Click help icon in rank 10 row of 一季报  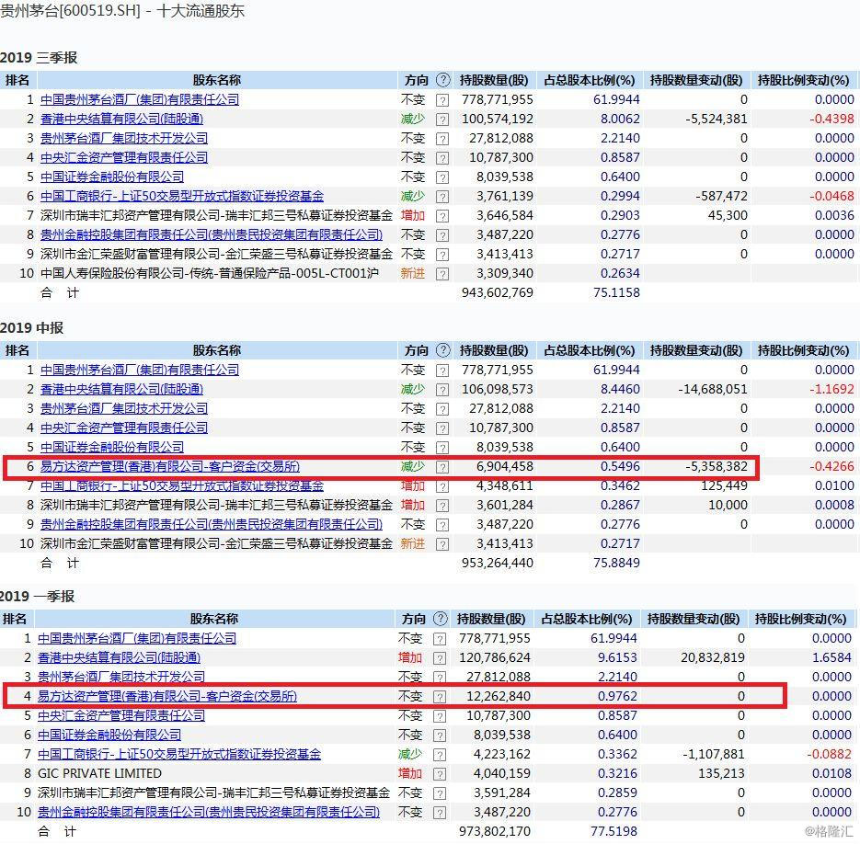tap(440, 813)
